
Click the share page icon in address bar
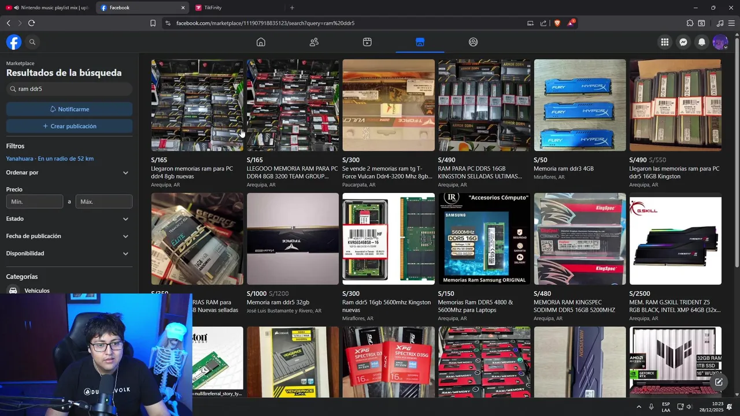(543, 23)
